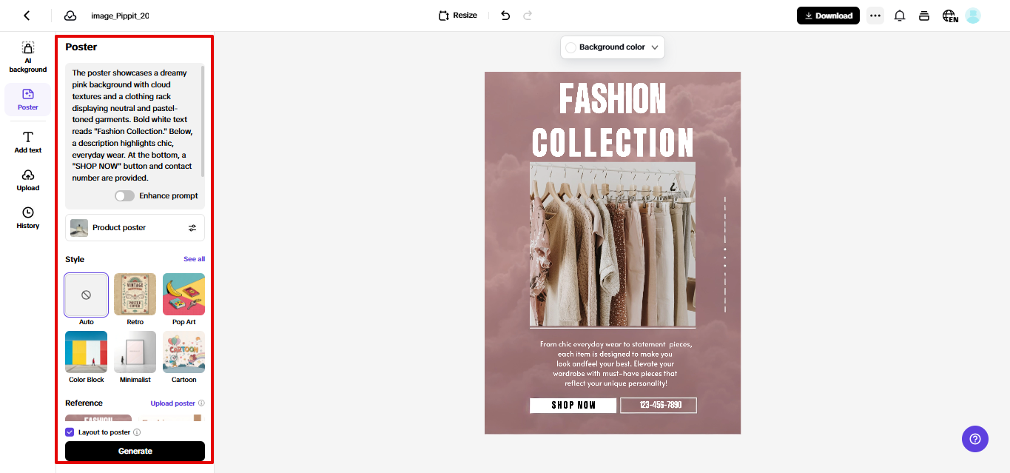
Task: Uncheck the Layout to poster checkbox
Action: click(x=70, y=432)
